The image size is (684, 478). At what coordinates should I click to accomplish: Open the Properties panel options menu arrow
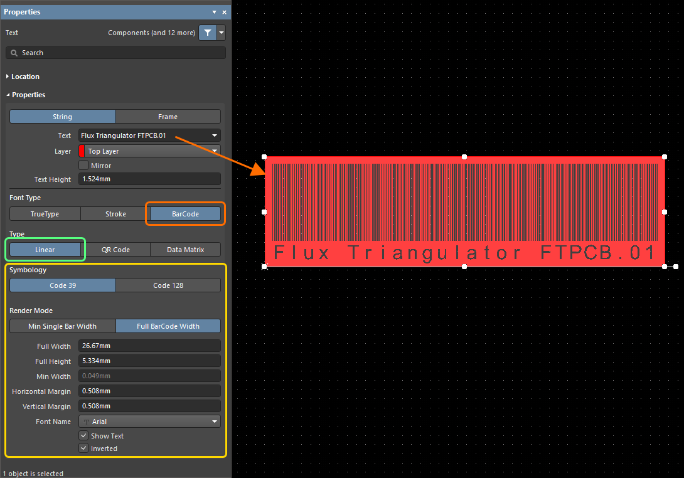[x=214, y=12]
